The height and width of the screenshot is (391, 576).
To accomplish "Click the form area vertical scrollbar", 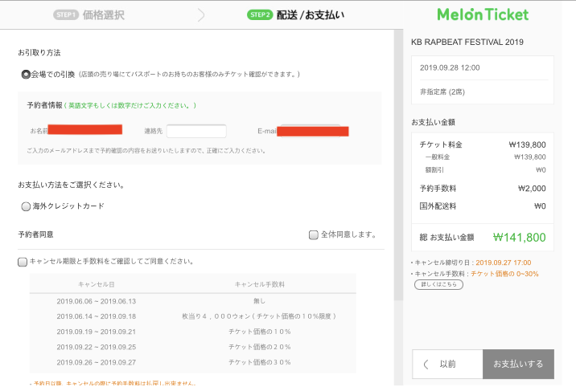I will 398,165.
